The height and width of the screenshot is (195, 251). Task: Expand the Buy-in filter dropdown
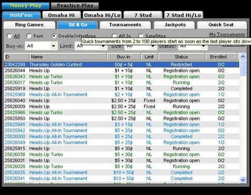click(x=53, y=46)
